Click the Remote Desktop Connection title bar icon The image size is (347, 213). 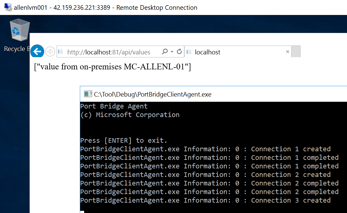(x=8, y=7)
